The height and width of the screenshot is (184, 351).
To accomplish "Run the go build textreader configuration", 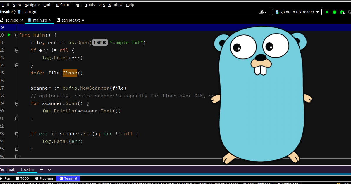I will (x=327, y=12).
